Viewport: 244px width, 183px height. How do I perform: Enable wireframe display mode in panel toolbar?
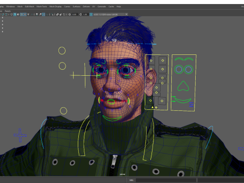[x=11, y=14]
